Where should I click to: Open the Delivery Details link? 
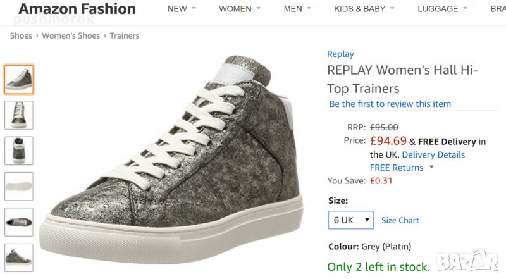pos(433,154)
